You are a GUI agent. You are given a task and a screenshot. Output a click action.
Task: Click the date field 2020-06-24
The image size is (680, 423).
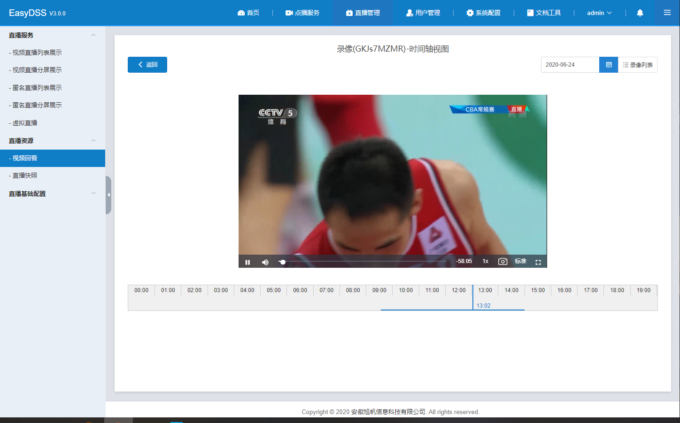pyautogui.click(x=570, y=65)
